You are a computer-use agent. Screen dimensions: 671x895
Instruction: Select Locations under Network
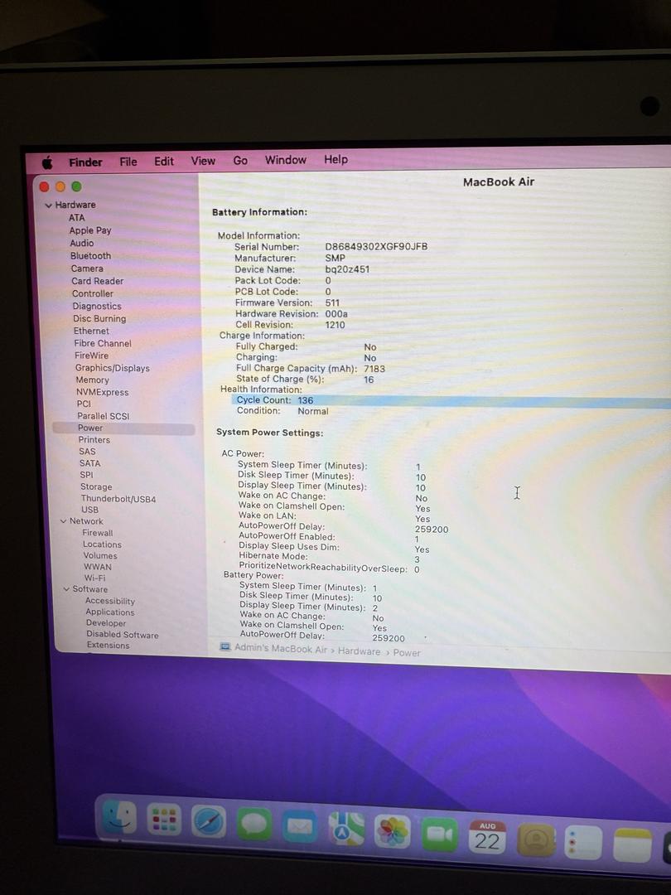(102, 544)
